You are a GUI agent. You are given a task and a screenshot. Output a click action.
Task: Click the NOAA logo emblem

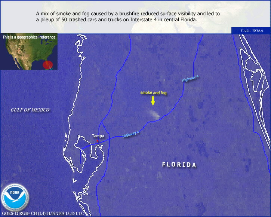[x=15, y=197]
